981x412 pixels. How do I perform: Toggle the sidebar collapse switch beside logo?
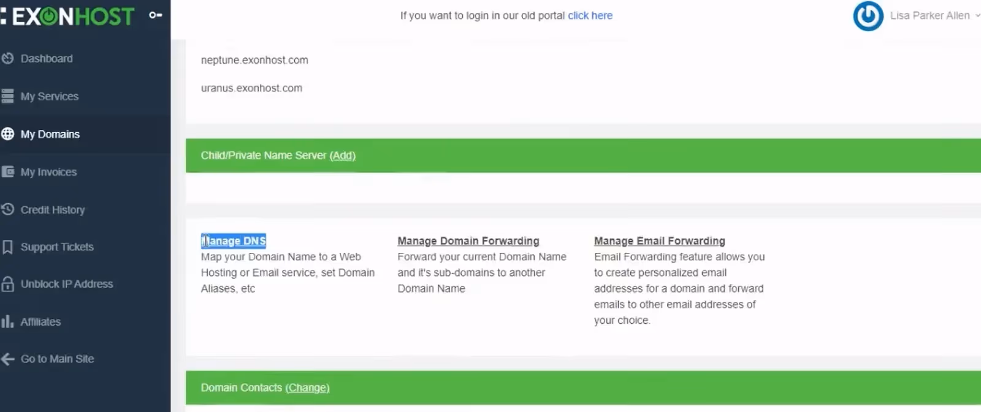point(156,15)
